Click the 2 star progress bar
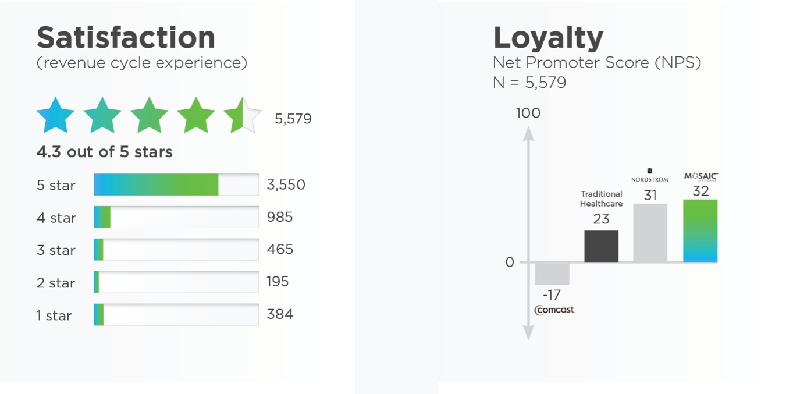The image size is (793, 394). pyautogui.click(x=176, y=282)
